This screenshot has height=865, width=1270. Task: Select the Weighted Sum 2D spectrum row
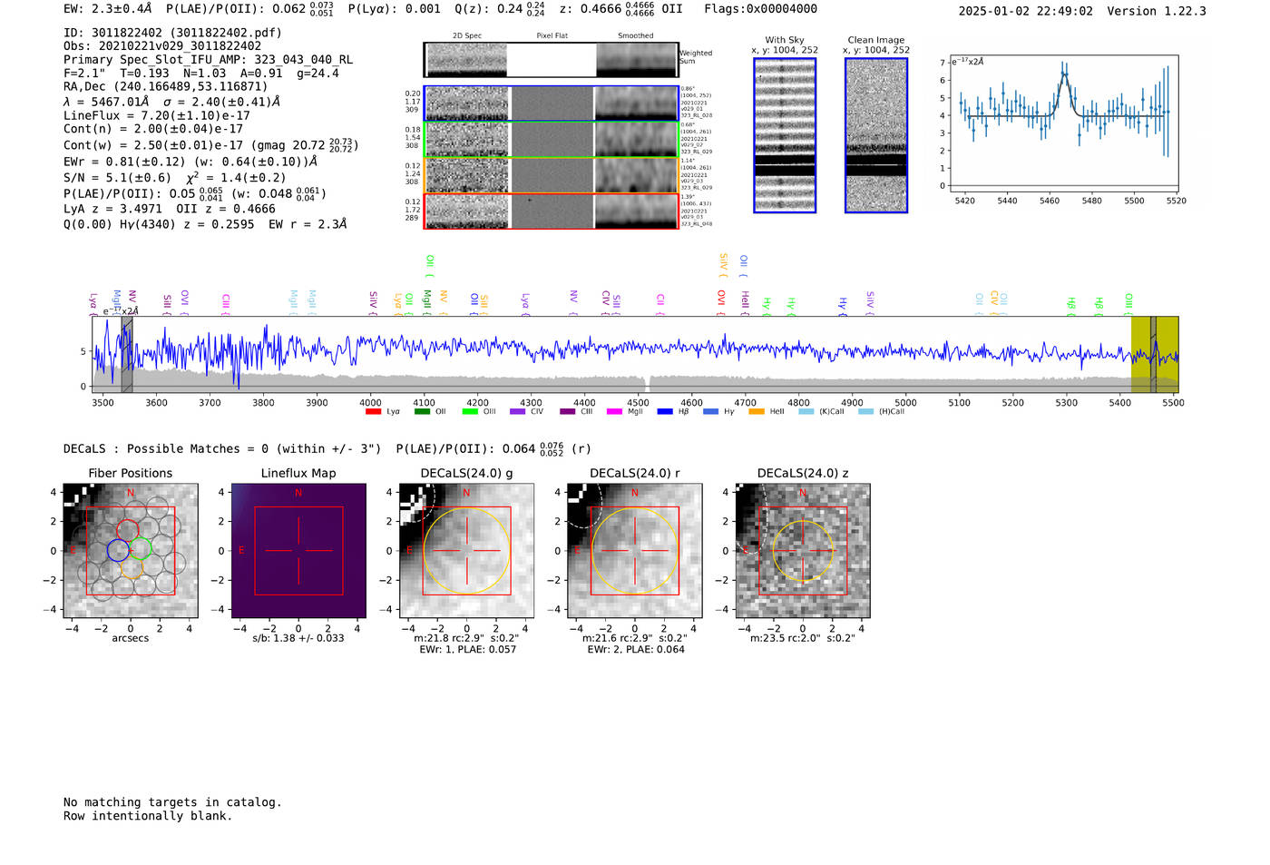552,60
